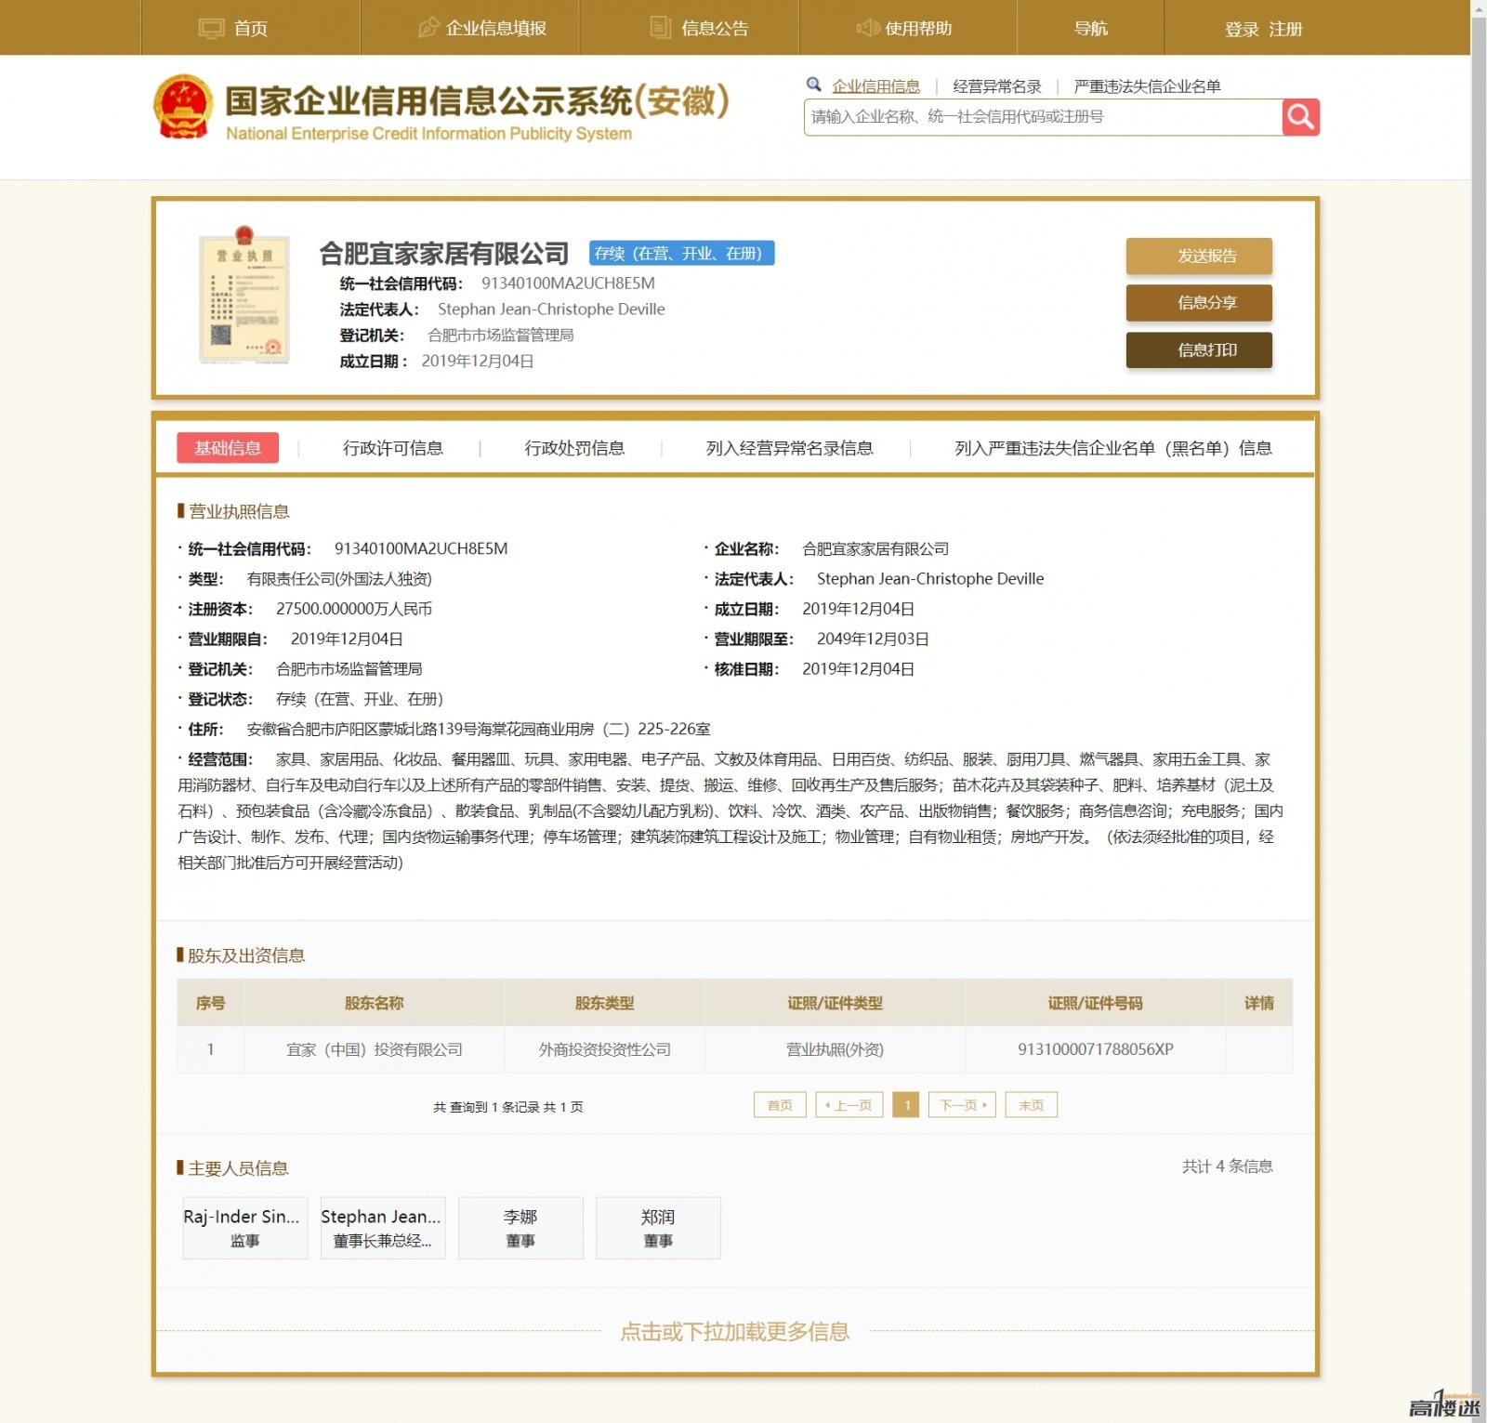The width and height of the screenshot is (1487, 1423).
Task: Click the 信息分享 button
Action: (x=1199, y=302)
